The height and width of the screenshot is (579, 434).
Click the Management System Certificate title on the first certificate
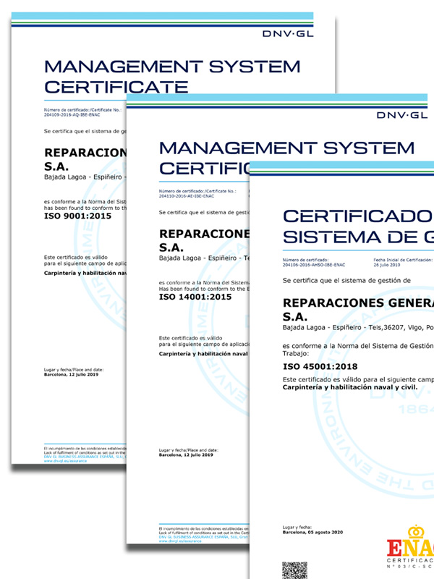171,76
